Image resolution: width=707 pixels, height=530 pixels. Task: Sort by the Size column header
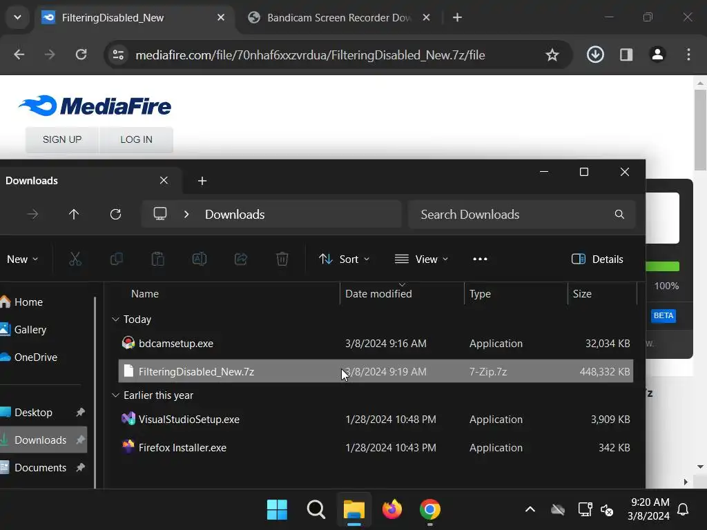click(x=581, y=294)
